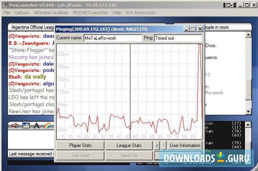Maximize the PesLauncher main window
The height and width of the screenshot is (171, 258).
point(247,5)
